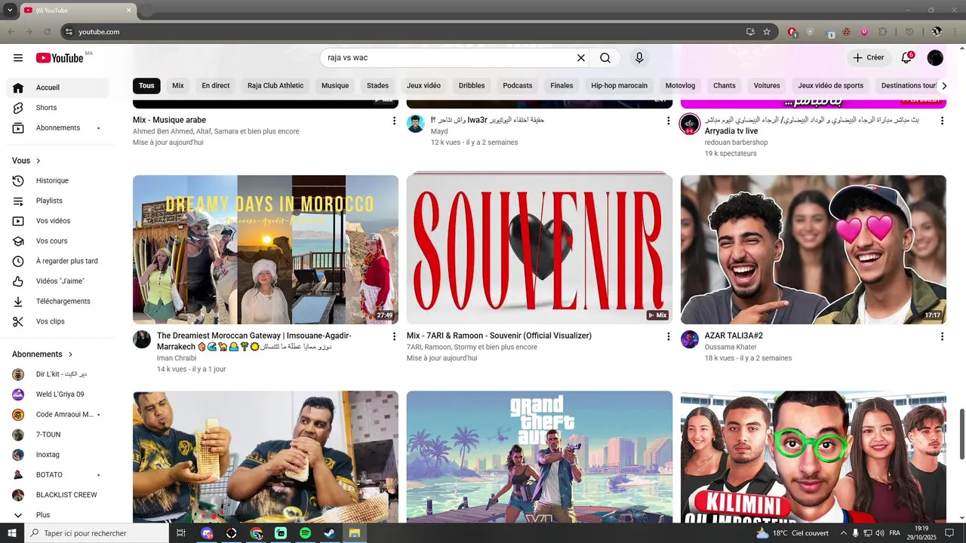Open options for Dreamiest Moroccan Gateway video

coord(394,336)
